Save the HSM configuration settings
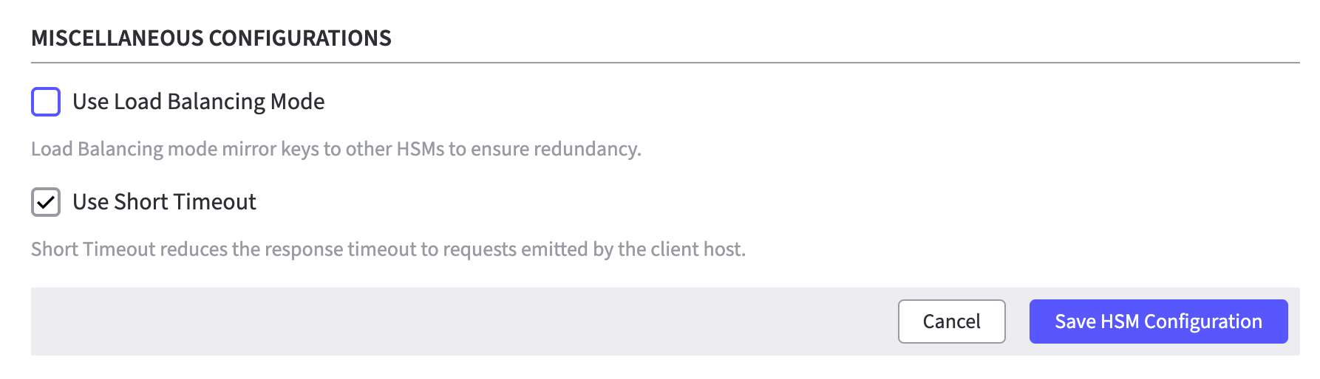The width and height of the screenshot is (1320, 379). click(1158, 321)
